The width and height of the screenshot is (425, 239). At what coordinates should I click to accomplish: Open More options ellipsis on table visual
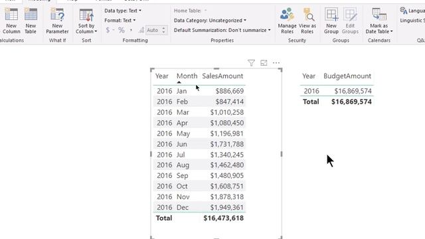[276, 63]
